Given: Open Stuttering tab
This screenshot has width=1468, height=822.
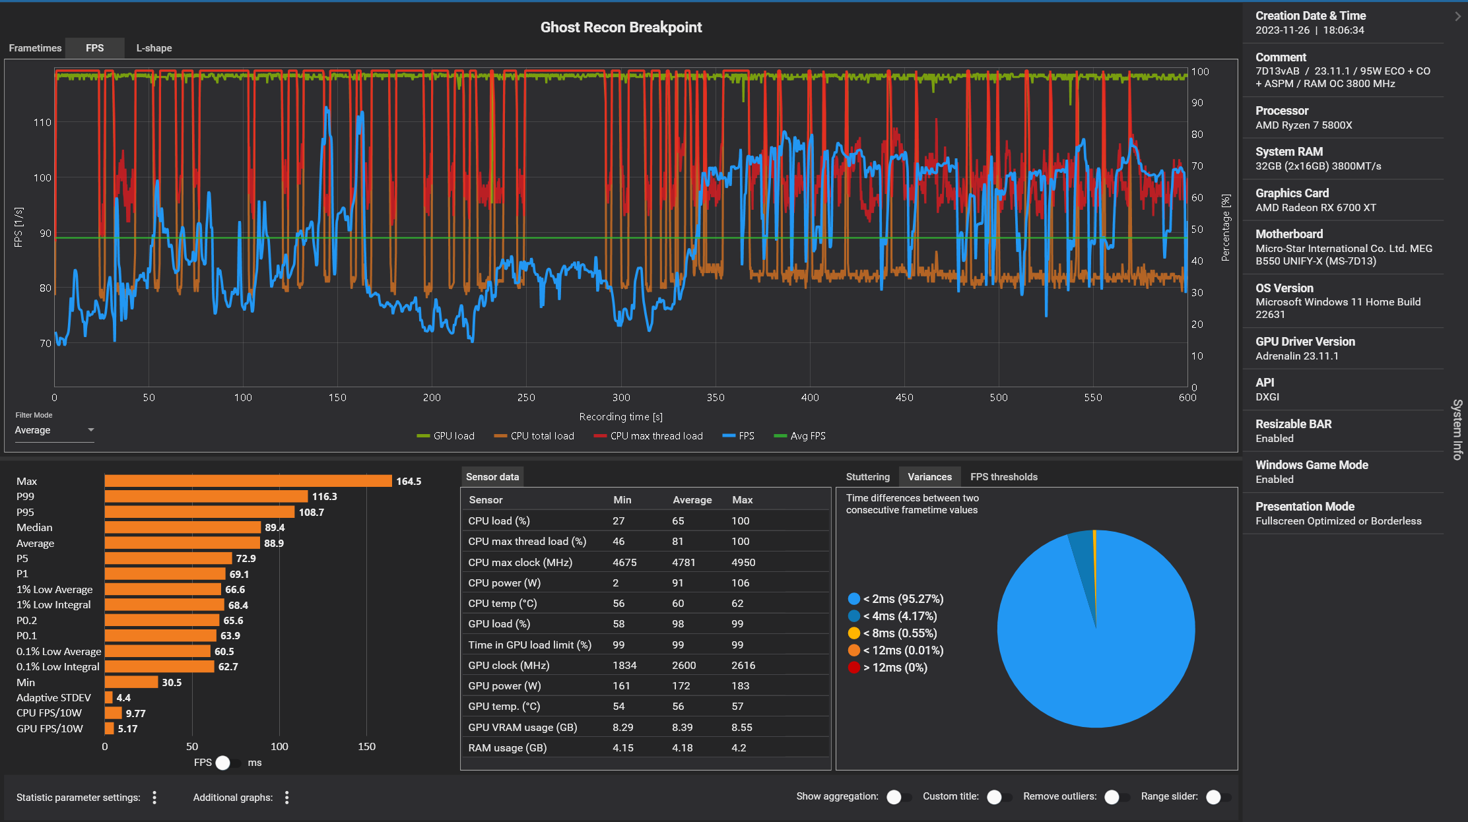Looking at the screenshot, I should tap(867, 477).
